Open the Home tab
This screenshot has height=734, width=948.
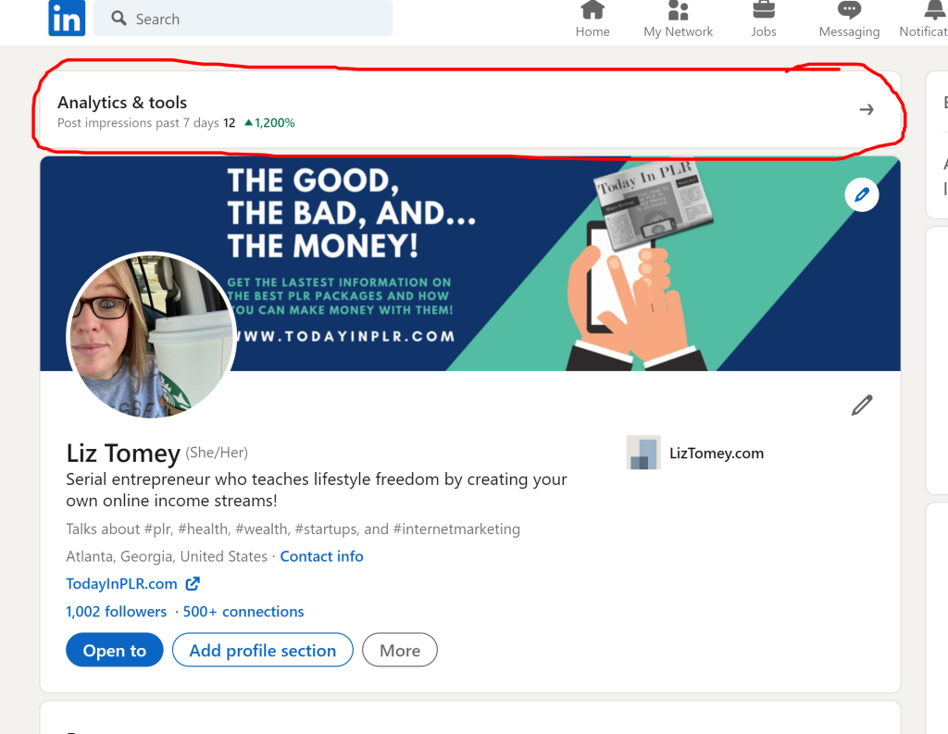click(x=592, y=20)
